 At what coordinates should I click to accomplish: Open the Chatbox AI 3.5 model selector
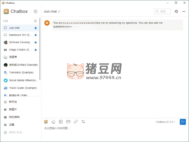pyautogui.click(x=166, y=122)
